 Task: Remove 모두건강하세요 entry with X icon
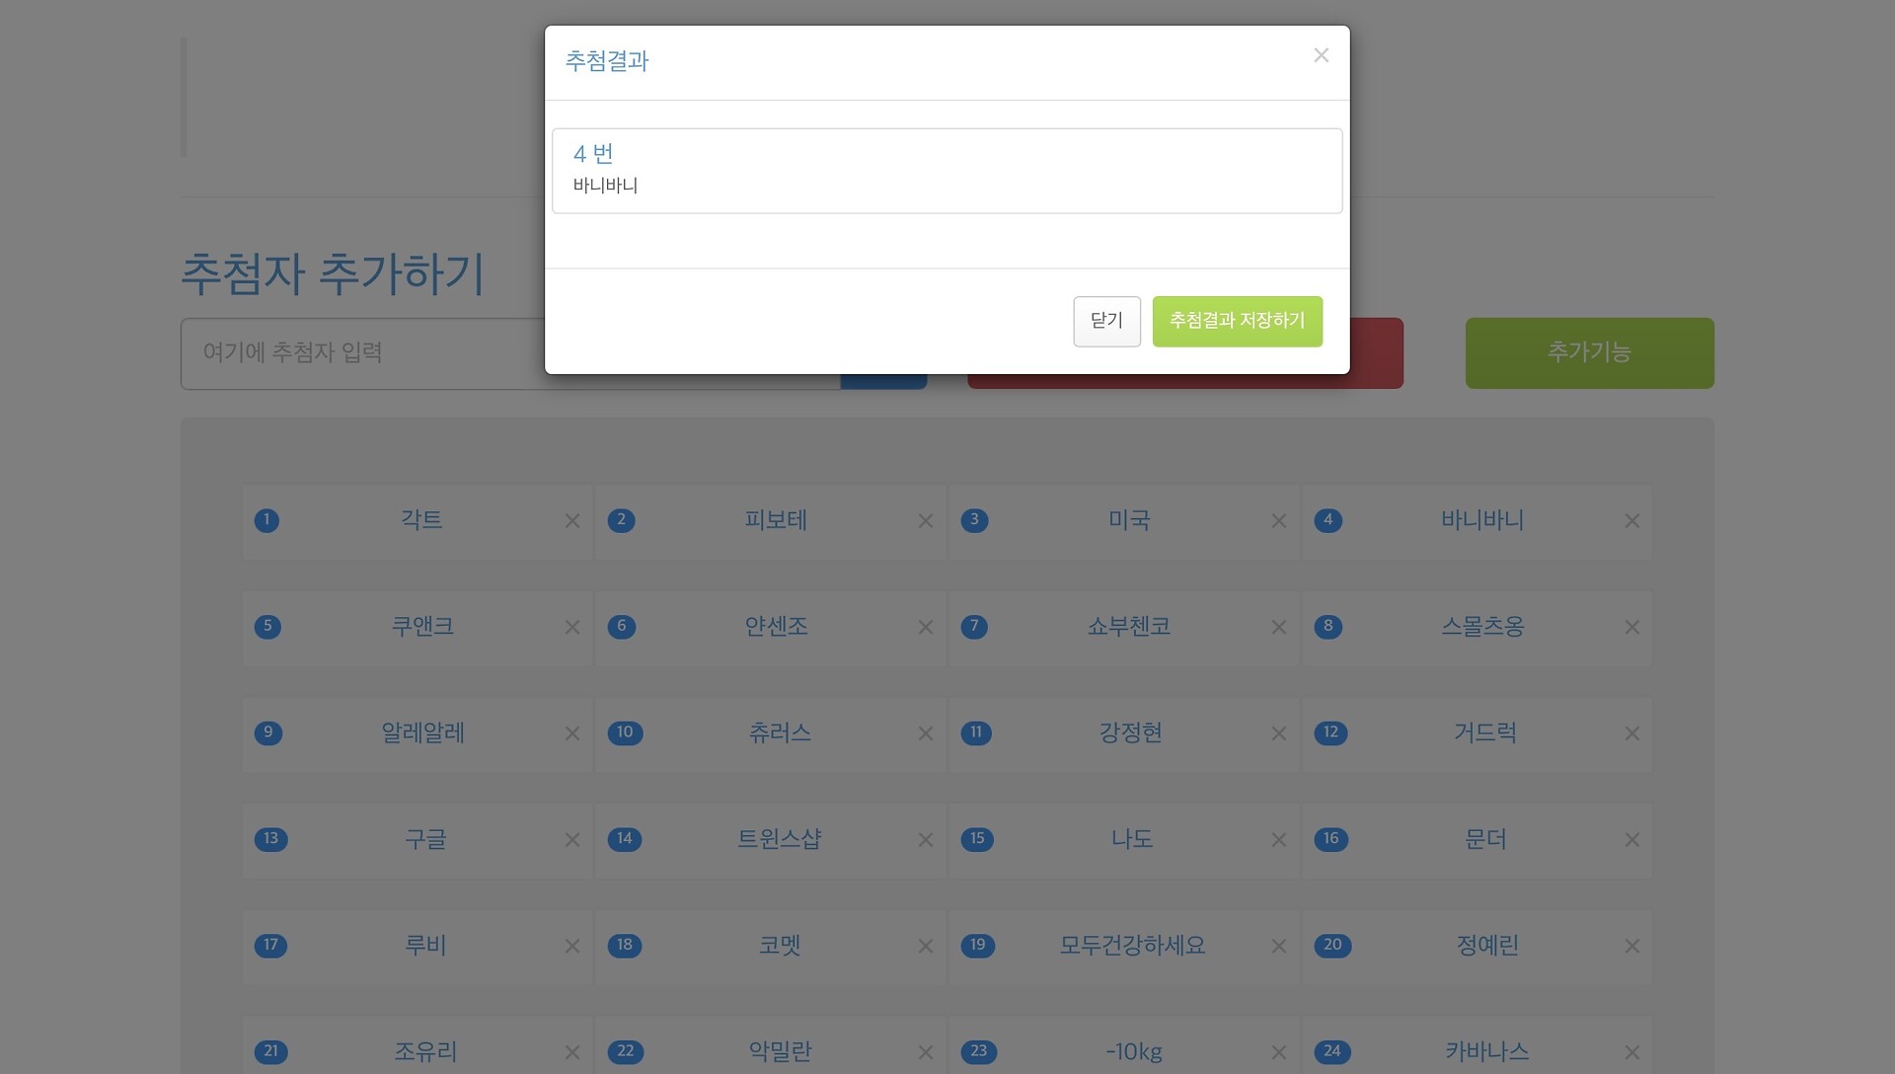[1279, 947]
